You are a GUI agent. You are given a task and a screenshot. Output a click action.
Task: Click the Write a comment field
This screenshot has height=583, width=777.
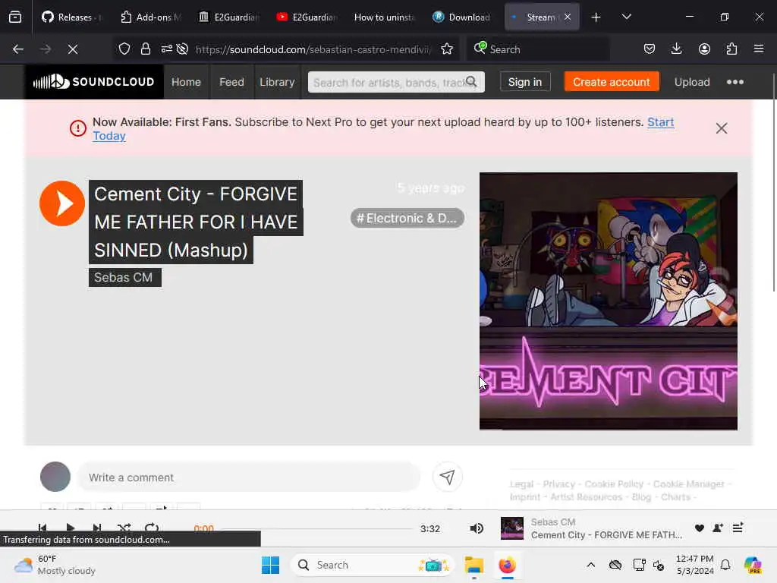(248, 477)
